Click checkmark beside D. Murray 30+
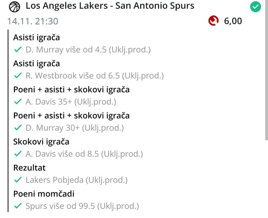 coord(18,128)
